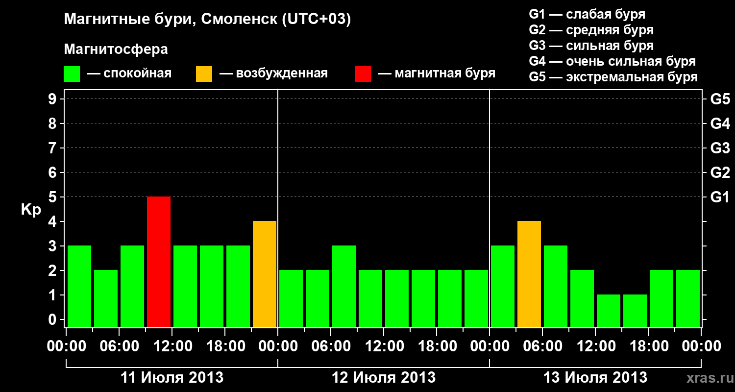Click the 'G3' label on right axis
The width and height of the screenshot is (735, 392).
coord(720,148)
